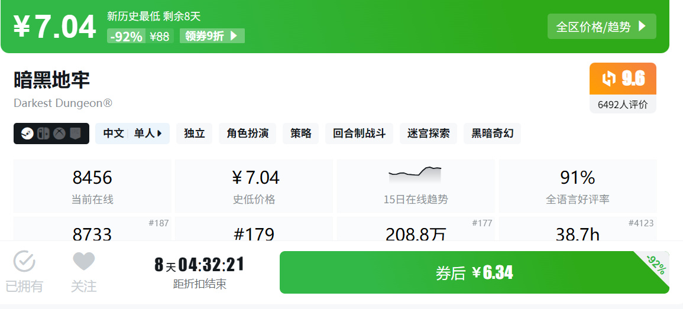
Task: Select the 策略 tag
Action: 300,134
